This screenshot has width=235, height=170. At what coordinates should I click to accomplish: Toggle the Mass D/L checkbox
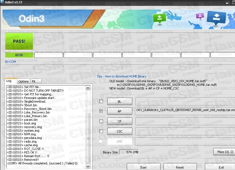(x=232, y=152)
